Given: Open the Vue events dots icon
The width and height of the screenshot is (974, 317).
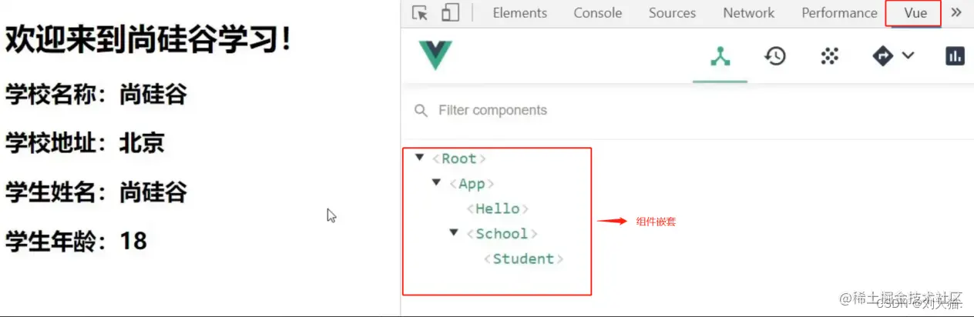Looking at the screenshot, I should click(829, 56).
